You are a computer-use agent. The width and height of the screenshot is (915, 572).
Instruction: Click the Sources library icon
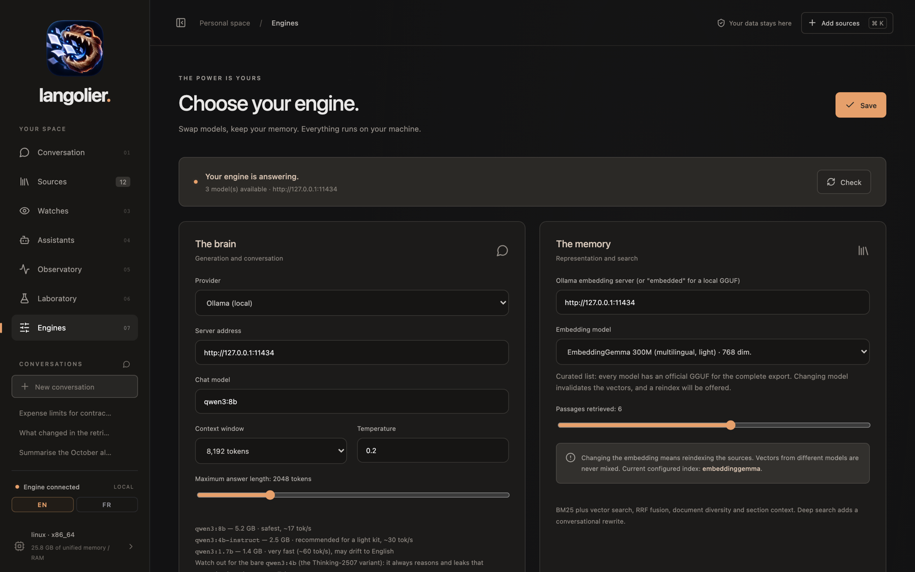pyautogui.click(x=24, y=182)
